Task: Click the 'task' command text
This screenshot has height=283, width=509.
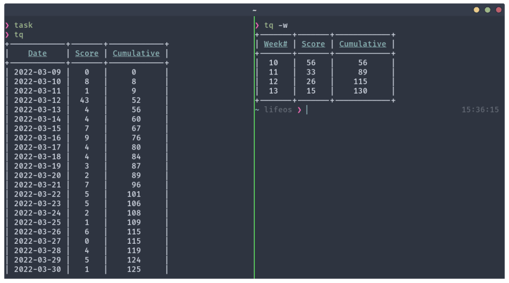Action: [x=23, y=25]
